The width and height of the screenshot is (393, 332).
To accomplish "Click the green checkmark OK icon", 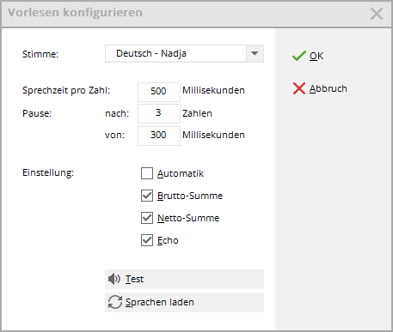I will [x=299, y=56].
